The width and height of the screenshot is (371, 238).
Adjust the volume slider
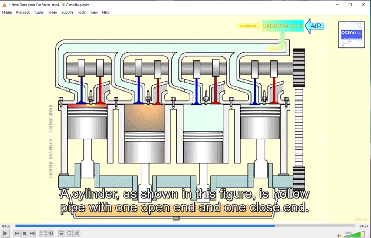pos(354,234)
